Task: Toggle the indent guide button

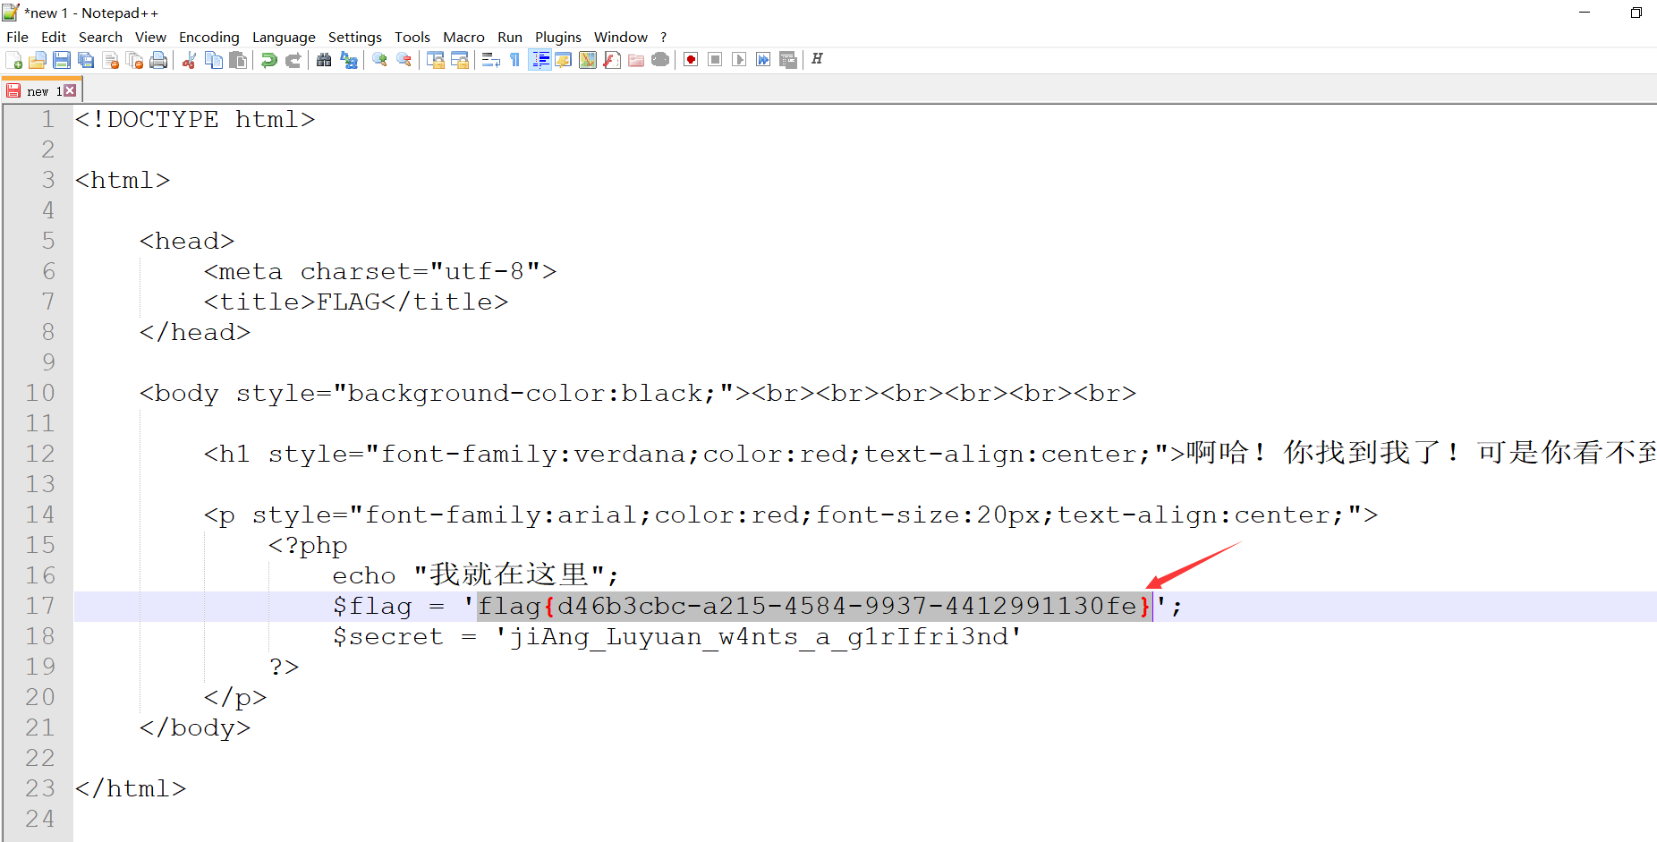Action: pos(540,60)
